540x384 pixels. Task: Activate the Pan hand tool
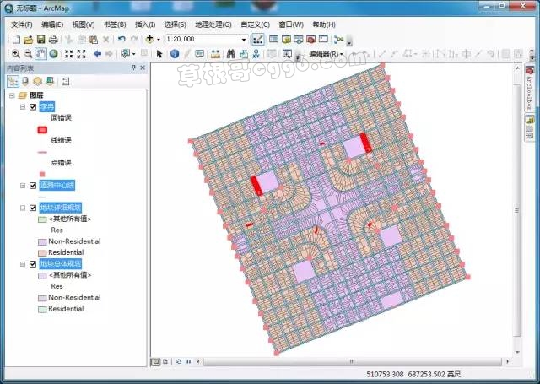(x=40, y=54)
